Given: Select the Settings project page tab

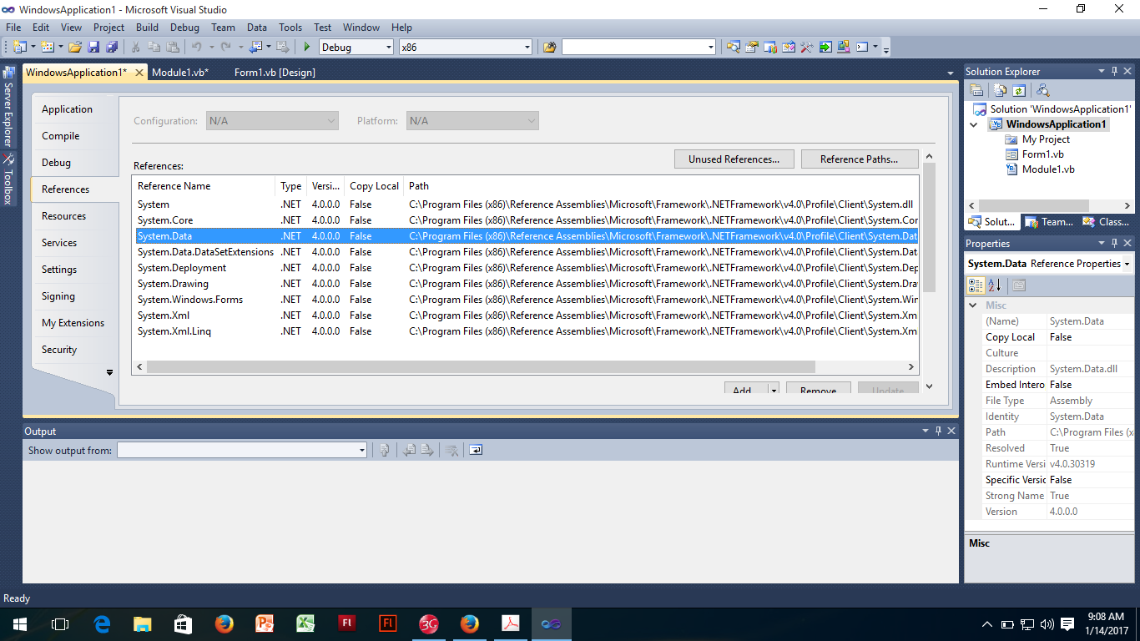Looking at the screenshot, I should 75,270.
